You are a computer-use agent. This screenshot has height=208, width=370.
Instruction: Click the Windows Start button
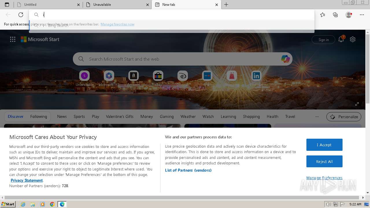click(x=8, y=204)
